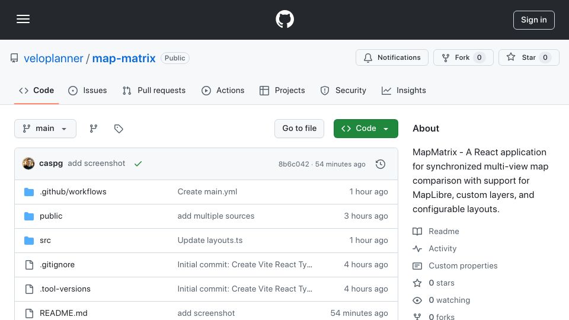
Task: Switch to the Code tab
Action: [x=36, y=90]
